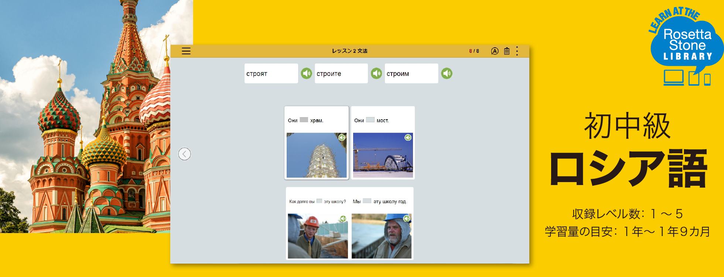The image size is (724, 277).
Task: Open the three-dot more options menu
Action: click(517, 51)
